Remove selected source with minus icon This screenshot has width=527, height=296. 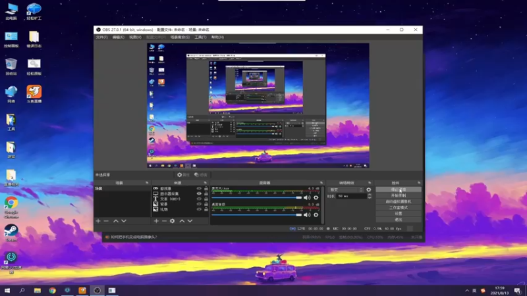[164, 221]
